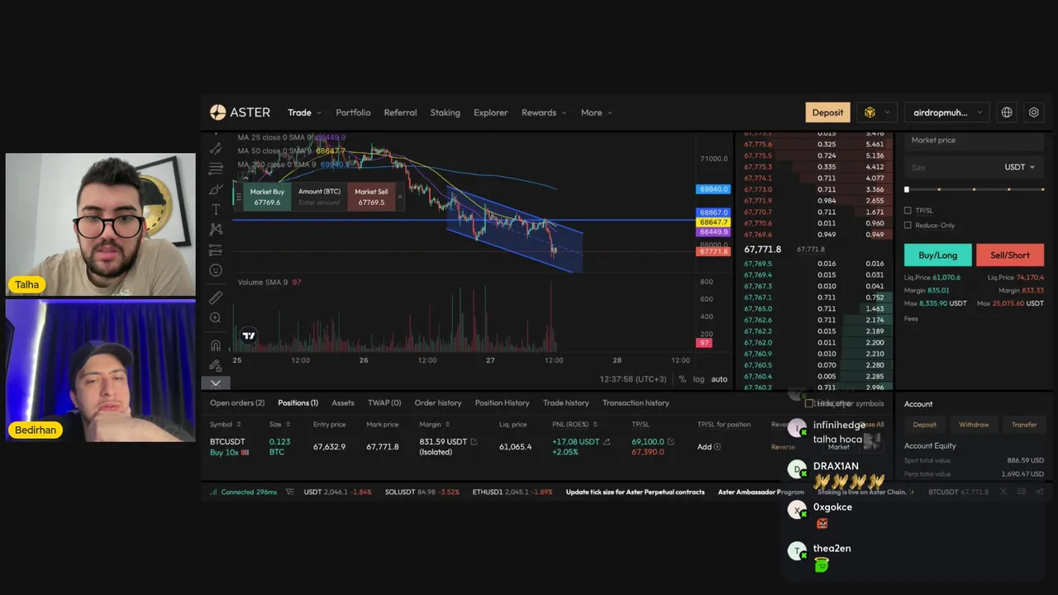Screen dimensions: 1058x595
Task: Open the Referral page
Action: click(x=400, y=112)
